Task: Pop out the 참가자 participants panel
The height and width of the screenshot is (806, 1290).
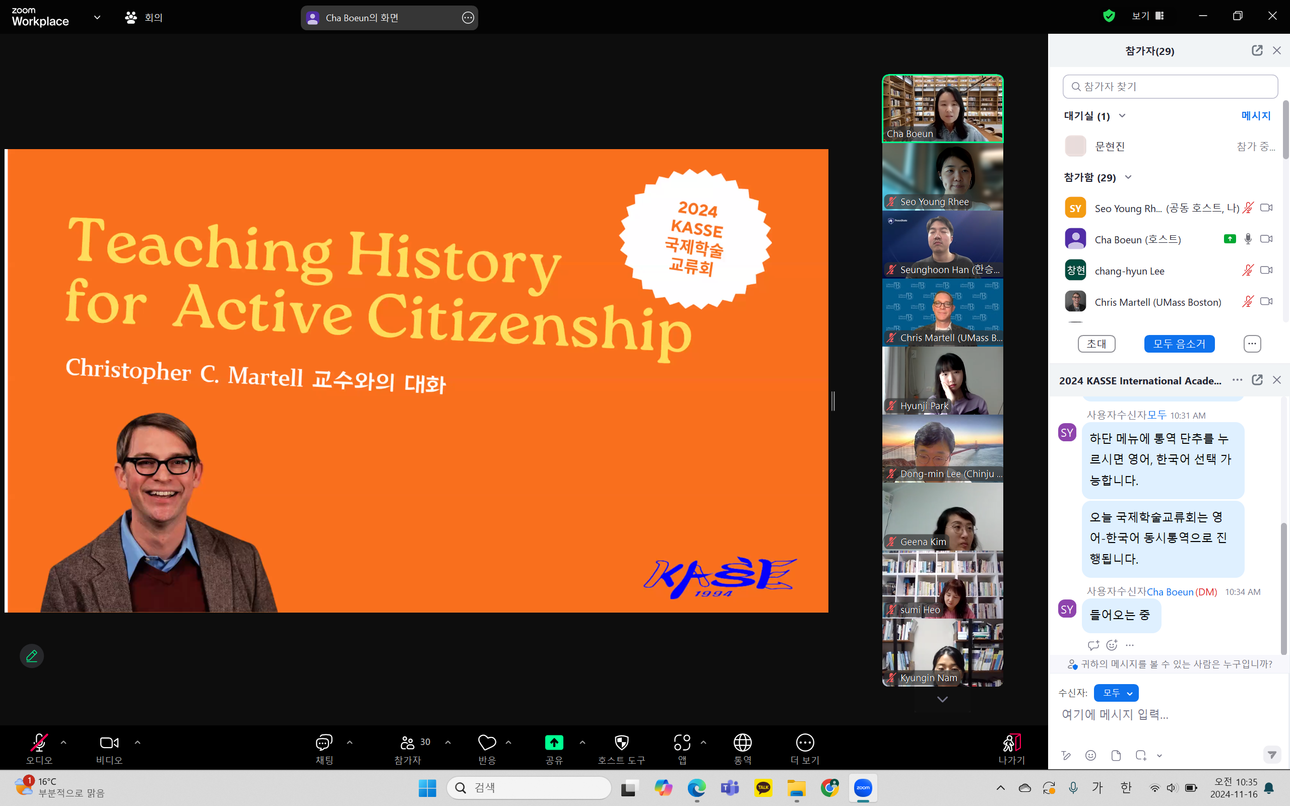Action: 1257,51
